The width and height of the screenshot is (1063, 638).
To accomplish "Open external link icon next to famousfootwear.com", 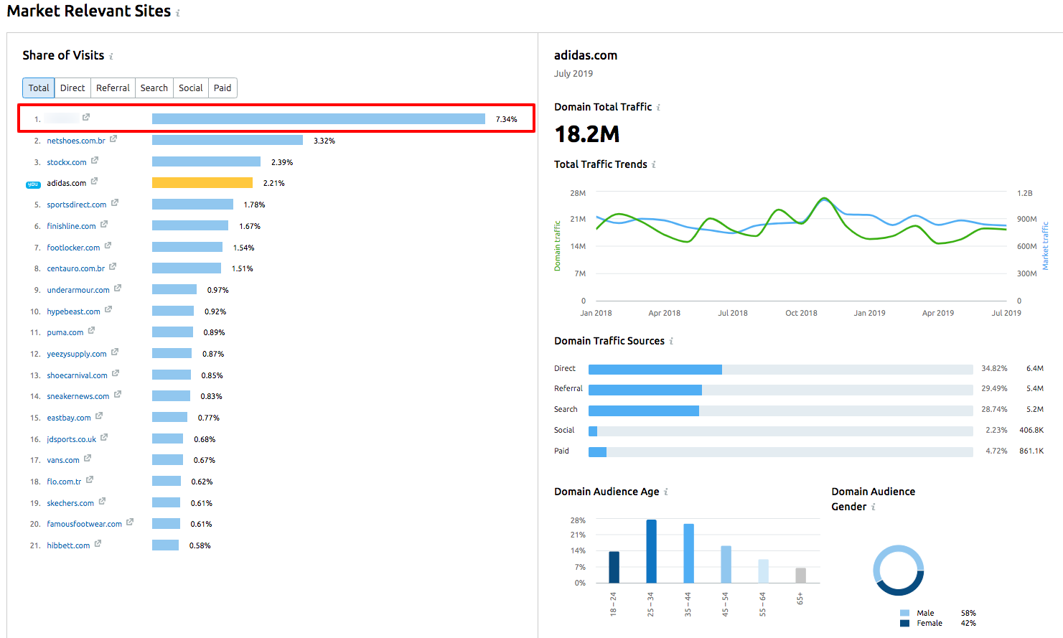I will (x=130, y=522).
